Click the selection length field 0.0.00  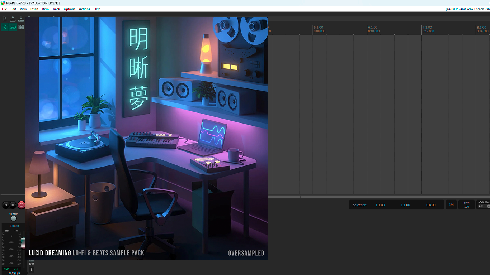point(431,205)
